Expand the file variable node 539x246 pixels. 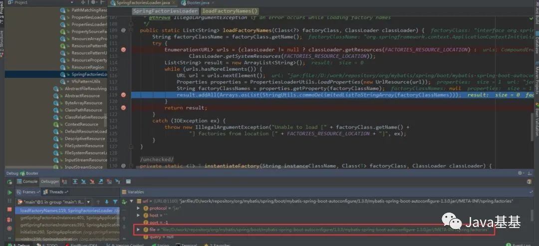pos(138,230)
